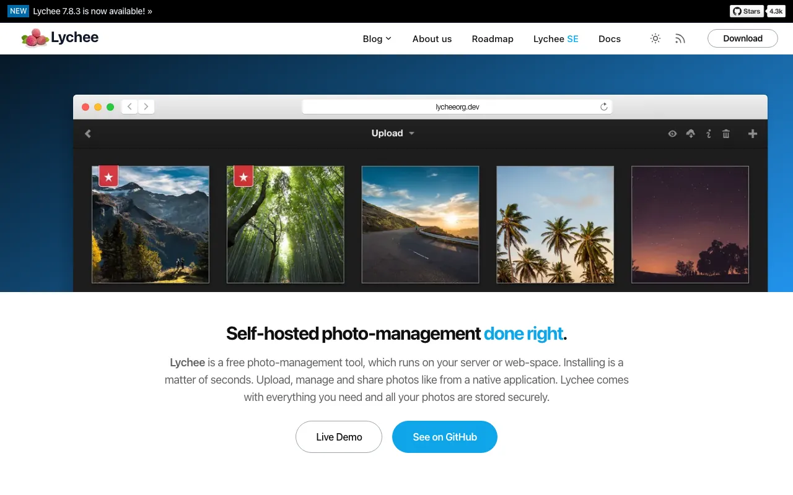The height and width of the screenshot is (495, 793).
Task: Click the reload icon in address bar
Action: [x=604, y=106]
